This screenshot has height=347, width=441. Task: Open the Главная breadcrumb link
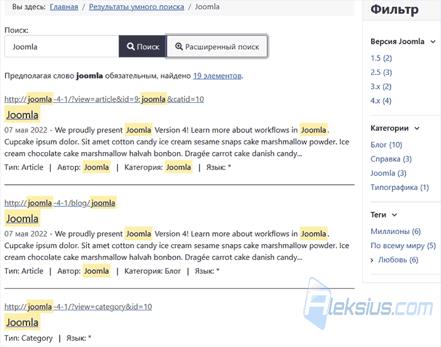click(x=64, y=7)
